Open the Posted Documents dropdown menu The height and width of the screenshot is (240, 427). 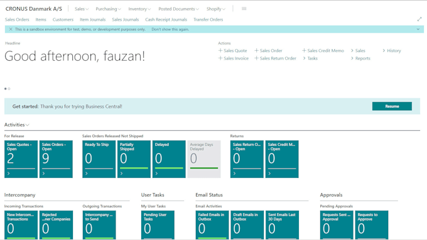(178, 9)
